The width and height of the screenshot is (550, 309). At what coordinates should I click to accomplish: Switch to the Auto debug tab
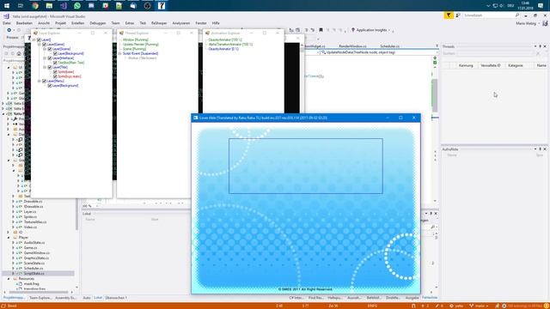tap(87, 298)
